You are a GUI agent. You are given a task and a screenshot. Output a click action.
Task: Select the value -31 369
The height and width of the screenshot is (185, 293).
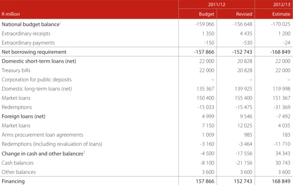pos(282,107)
